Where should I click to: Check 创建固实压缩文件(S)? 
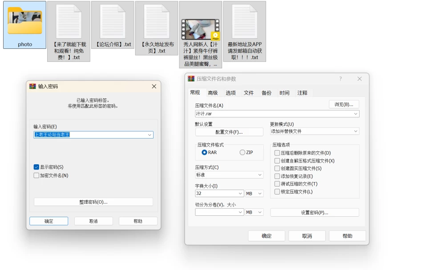tap(277, 168)
